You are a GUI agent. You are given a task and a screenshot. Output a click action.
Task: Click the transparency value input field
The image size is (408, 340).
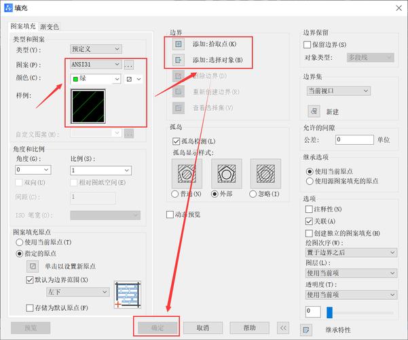point(313,311)
